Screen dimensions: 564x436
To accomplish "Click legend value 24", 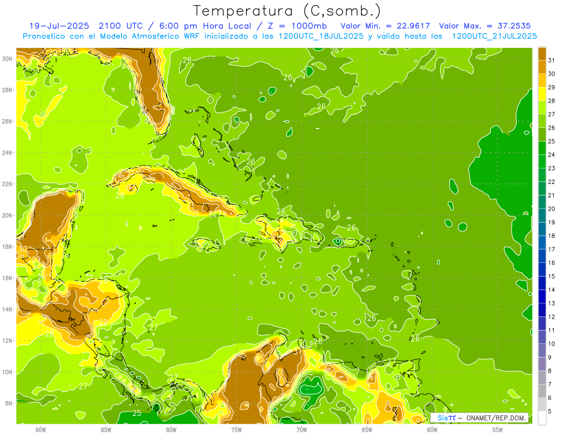I will click(x=552, y=155).
